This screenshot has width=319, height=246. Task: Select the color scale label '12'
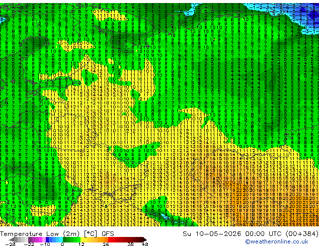[82, 244]
